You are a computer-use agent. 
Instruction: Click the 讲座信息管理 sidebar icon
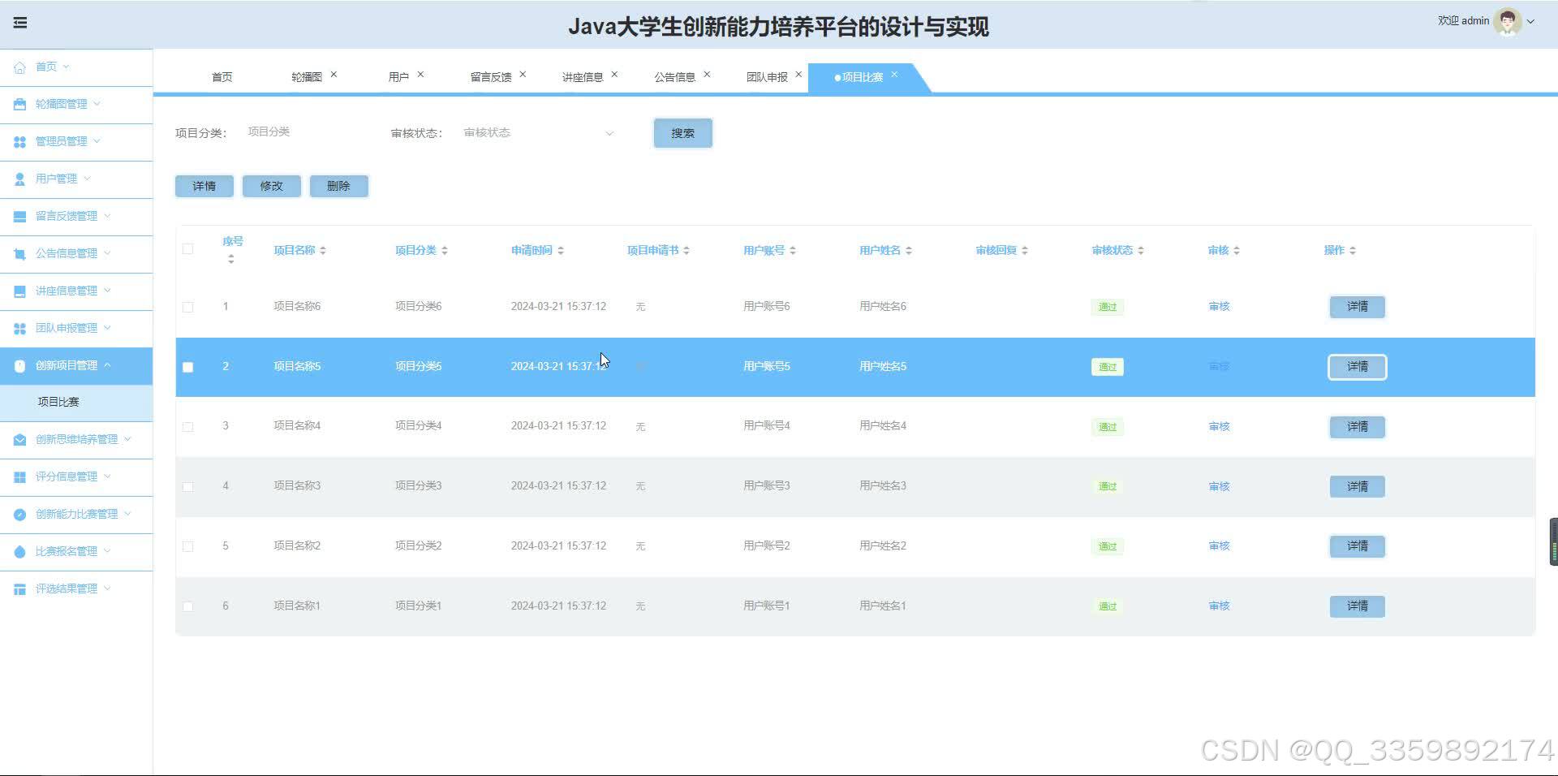click(19, 291)
